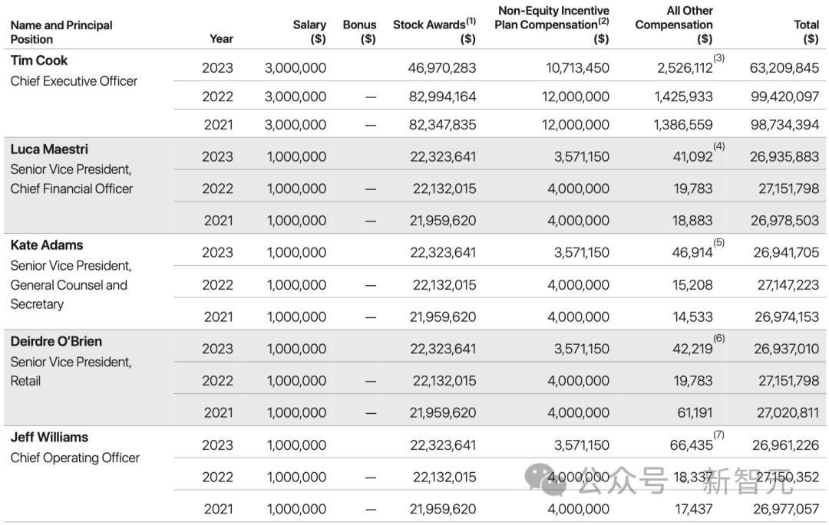The height and width of the screenshot is (525, 829).
Task: Select the 82,994,164 stock awards value
Action: point(442,97)
